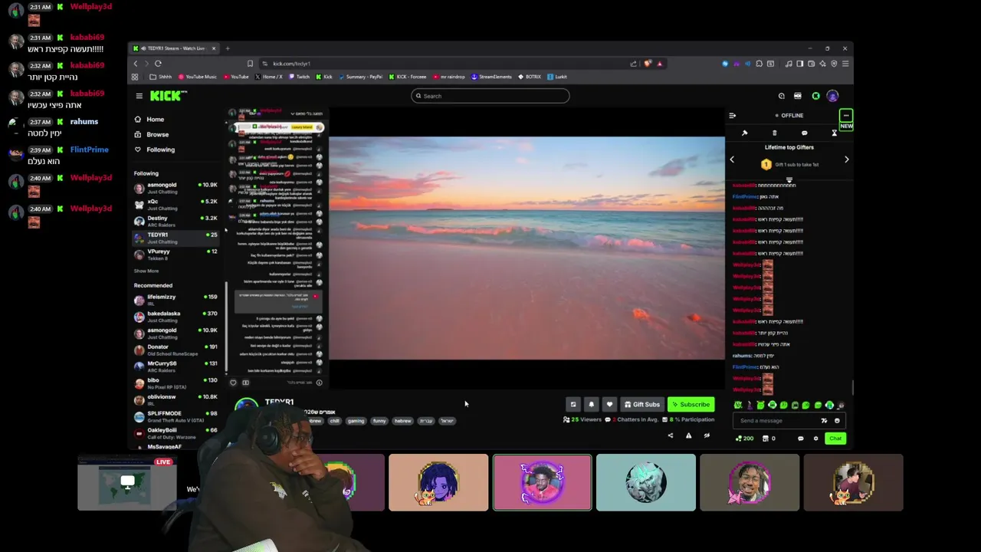This screenshot has width=981, height=552.
Task: Open chat settings gear icon
Action: click(815, 439)
